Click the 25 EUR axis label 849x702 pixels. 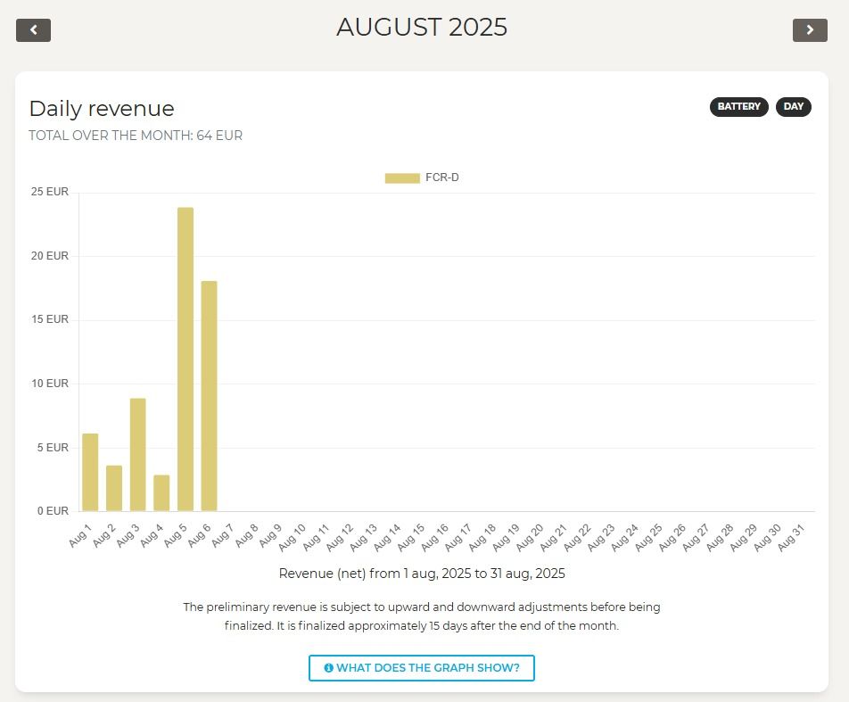50,192
